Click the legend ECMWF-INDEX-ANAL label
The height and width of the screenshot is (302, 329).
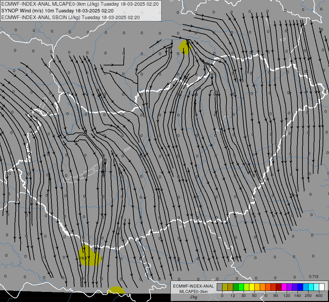click(x=193, y=286)
